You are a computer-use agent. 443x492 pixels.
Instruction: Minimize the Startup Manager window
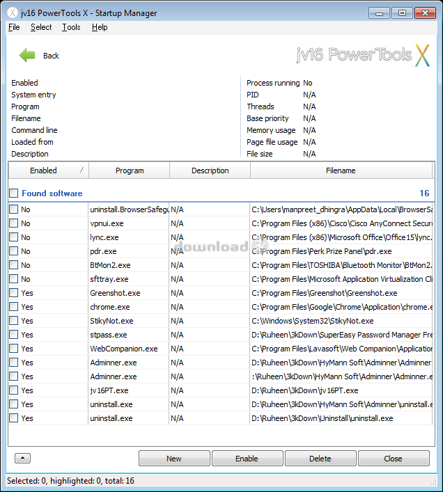(379, 13)
